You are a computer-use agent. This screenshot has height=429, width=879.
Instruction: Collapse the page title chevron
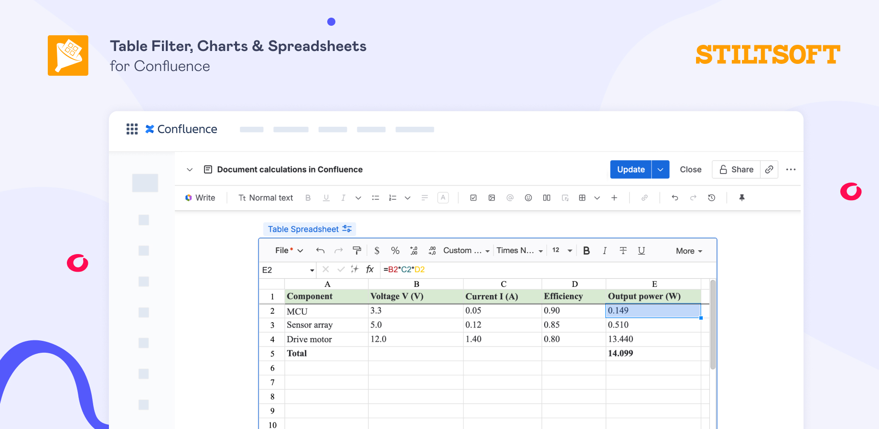tap(190, 170)
